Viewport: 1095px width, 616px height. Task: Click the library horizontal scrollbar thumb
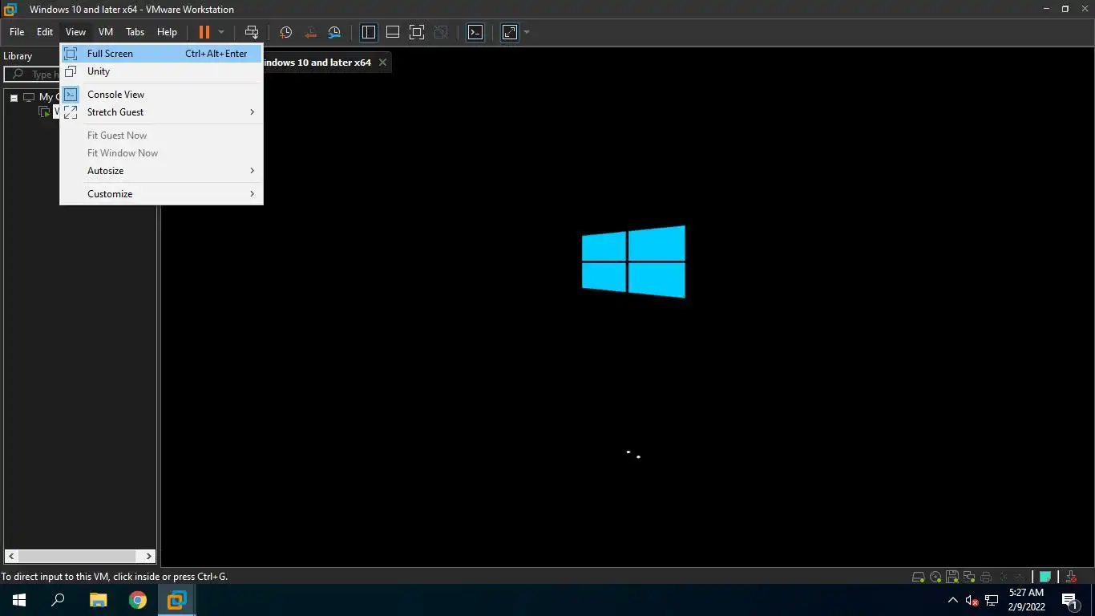click(77, 556)
